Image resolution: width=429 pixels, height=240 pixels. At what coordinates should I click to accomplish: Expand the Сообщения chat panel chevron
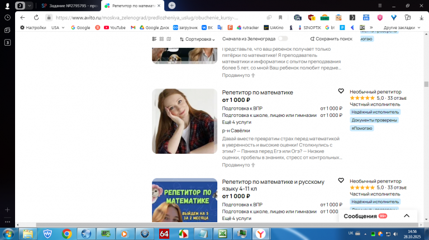tap(407, 215)
